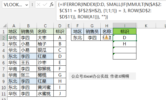Viewport: 166px width, 100px height.
Task: Click cell C6 containing 沙枣
Action: (45, 62)
